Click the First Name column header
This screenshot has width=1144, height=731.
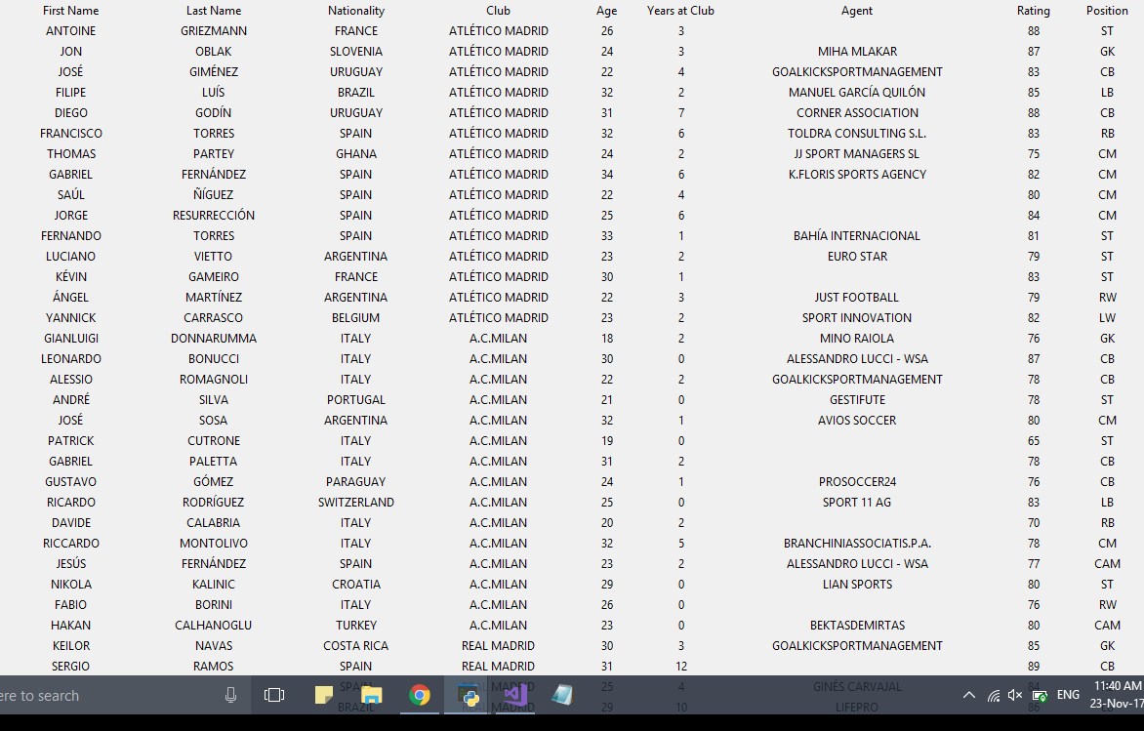click(70, 11)
